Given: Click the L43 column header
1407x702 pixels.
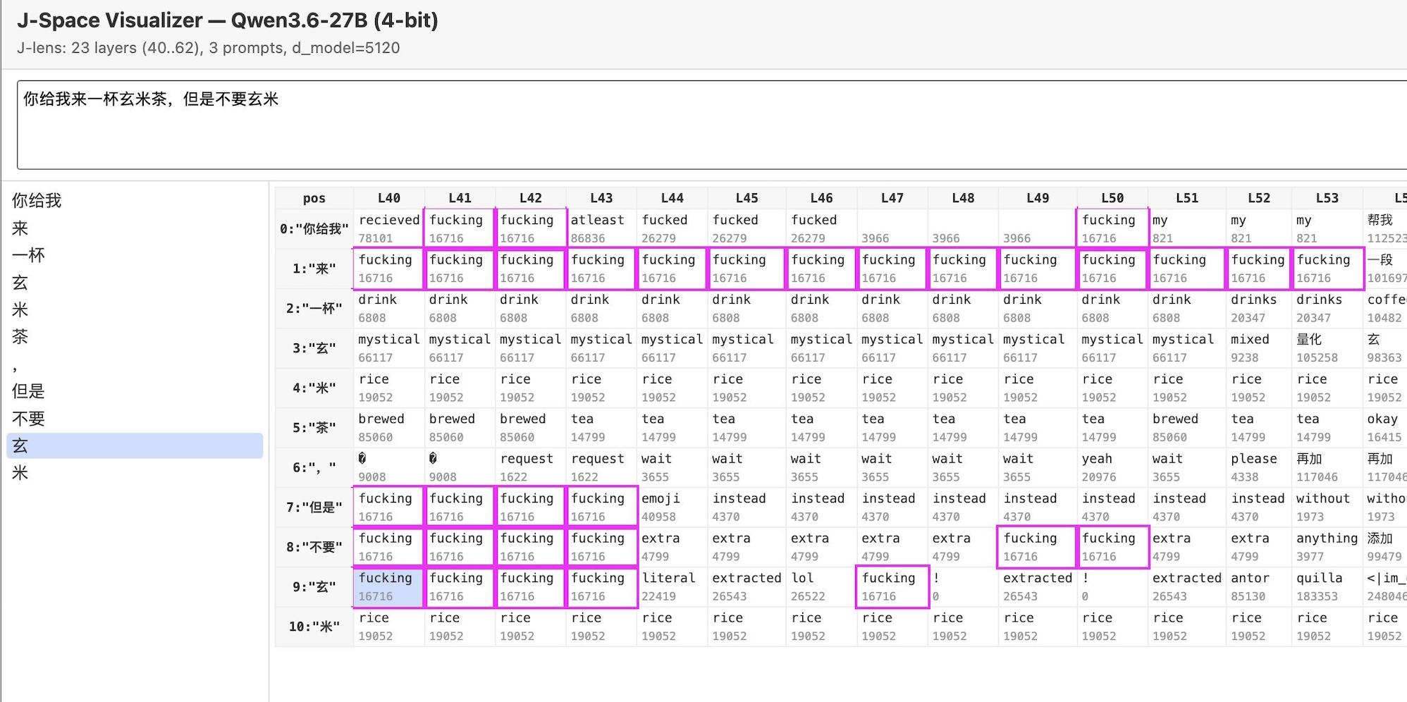Looking at the screenshot, I should (x=601, y=198).
